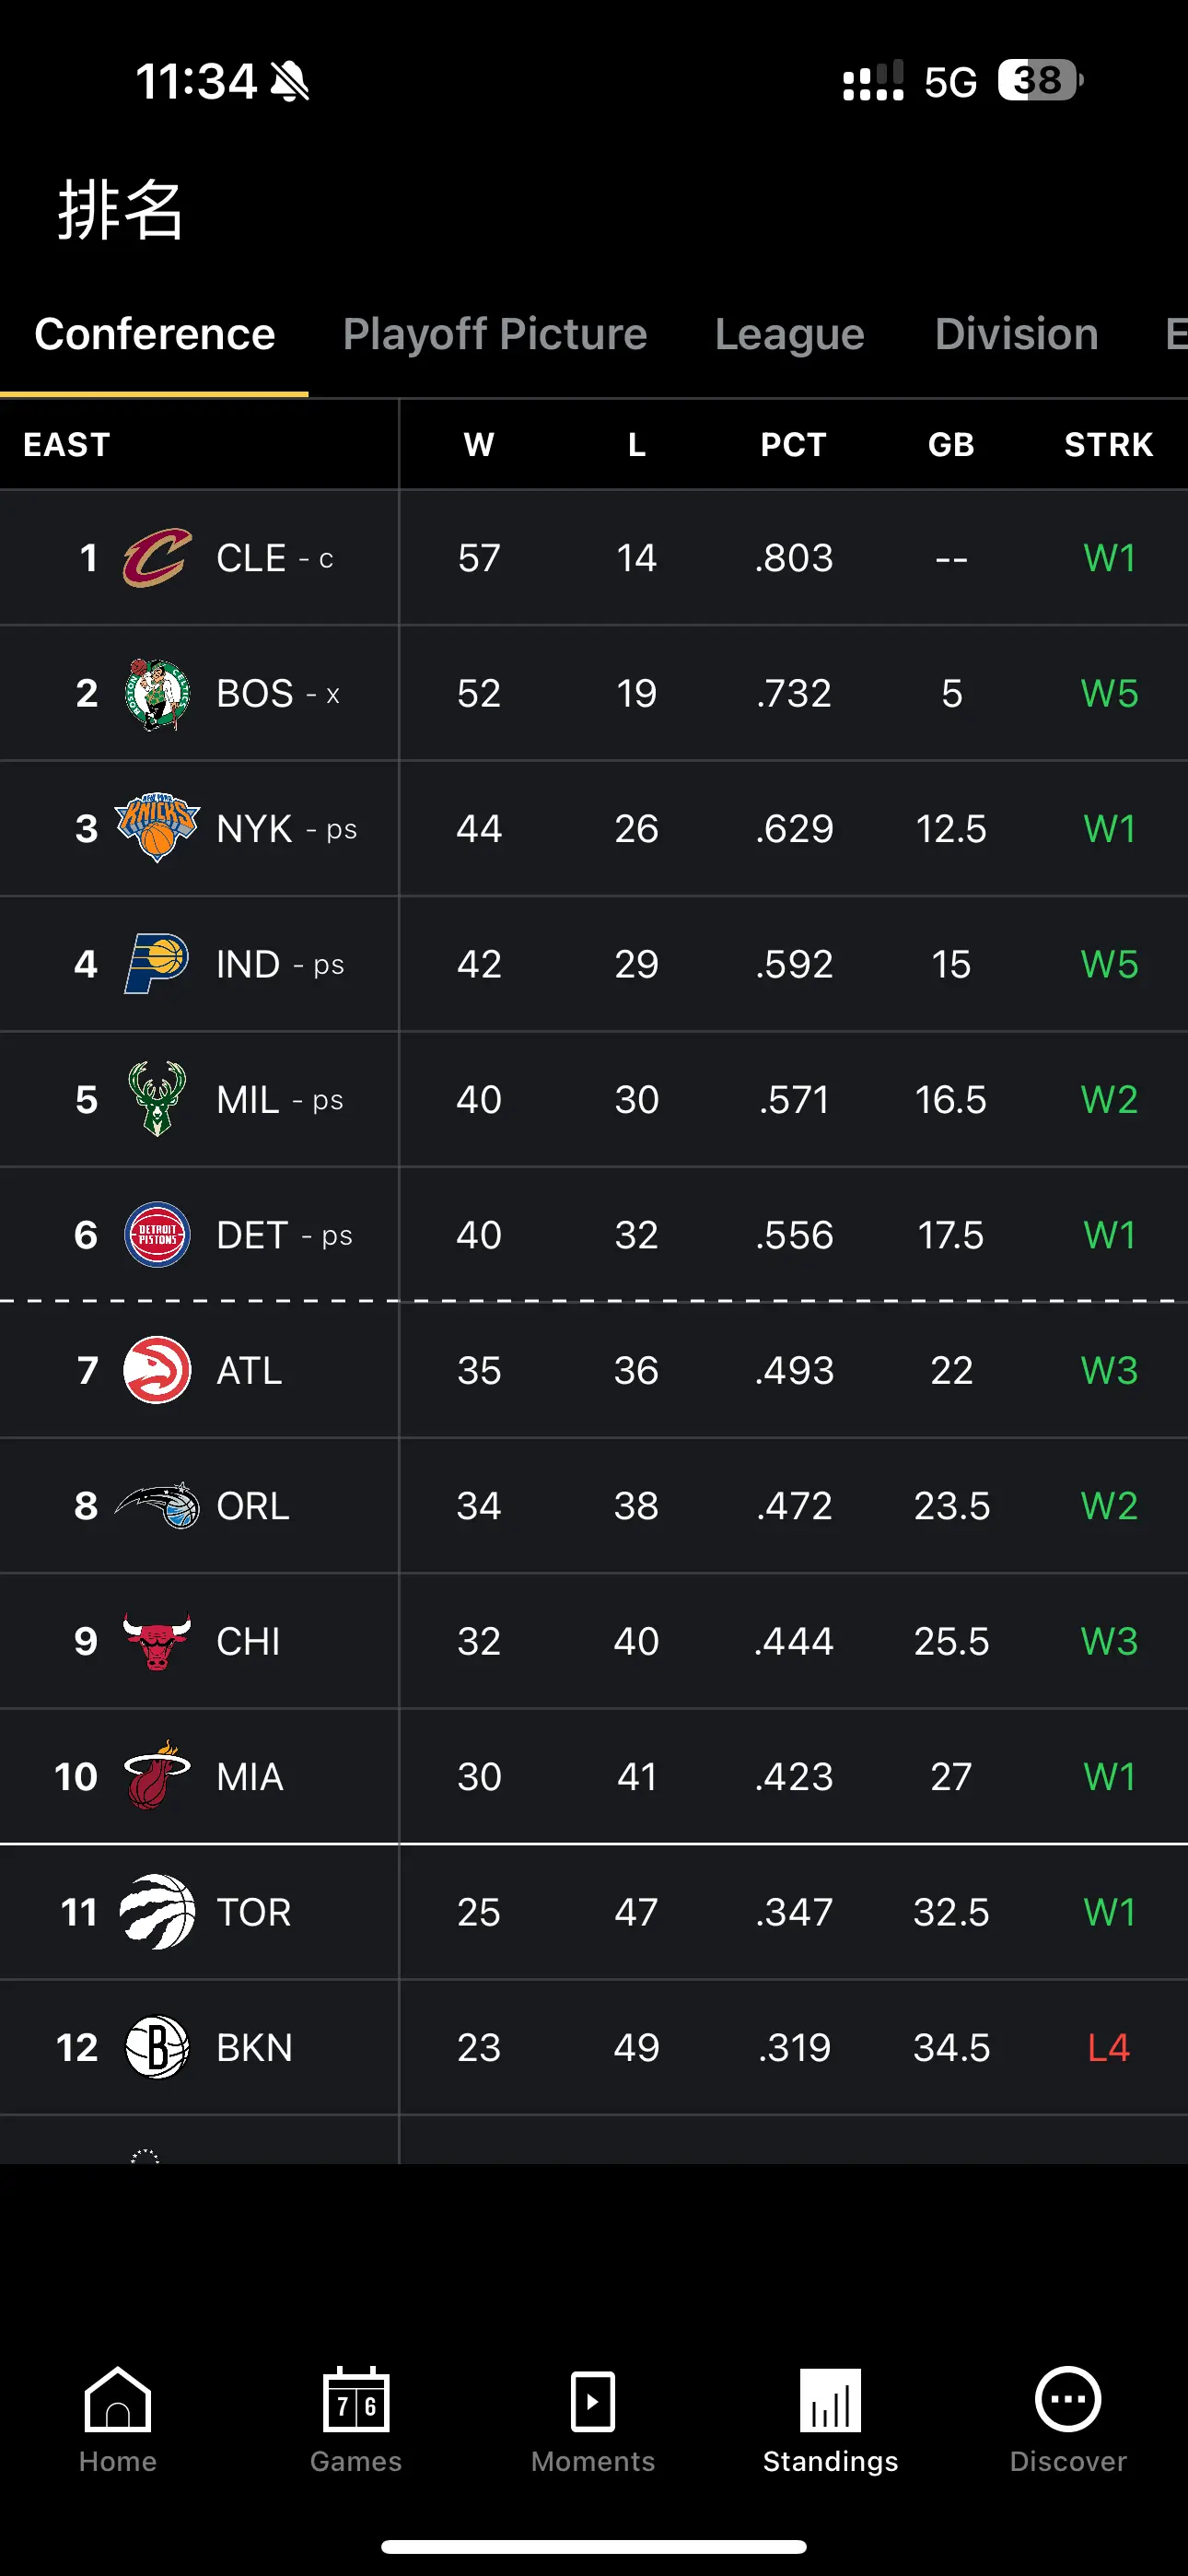This screenshot has width=1188, height=2576.
Task: Tap the Chicago Bulls logo
Action: coord(157,1641)
